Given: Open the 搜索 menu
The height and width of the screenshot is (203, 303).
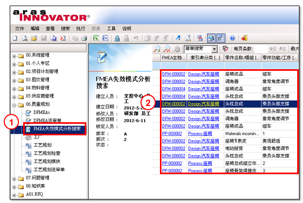Looking at the screenshot, I should coord(65,28).
